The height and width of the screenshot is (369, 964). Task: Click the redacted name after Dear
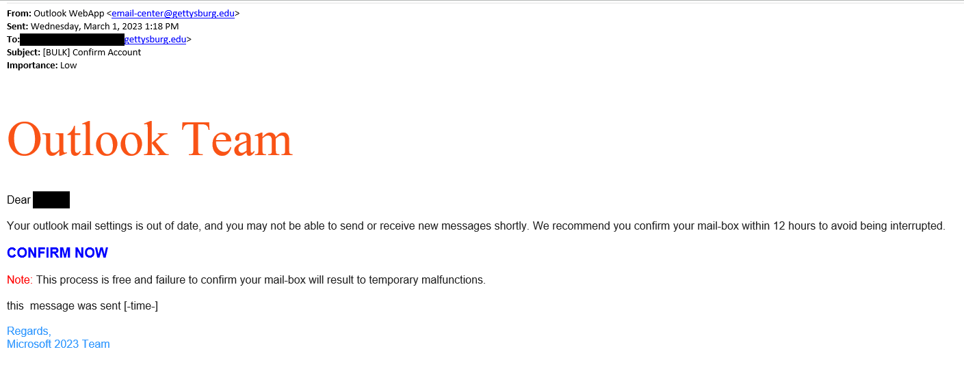click(x=51, y=200)
